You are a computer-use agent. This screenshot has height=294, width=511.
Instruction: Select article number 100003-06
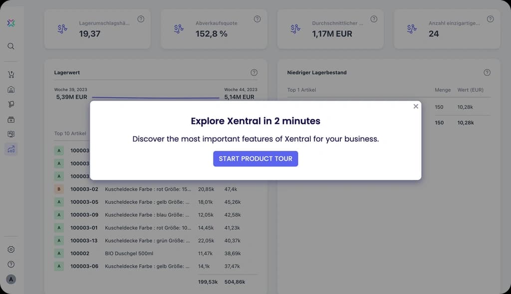click(x=84, y=266)
